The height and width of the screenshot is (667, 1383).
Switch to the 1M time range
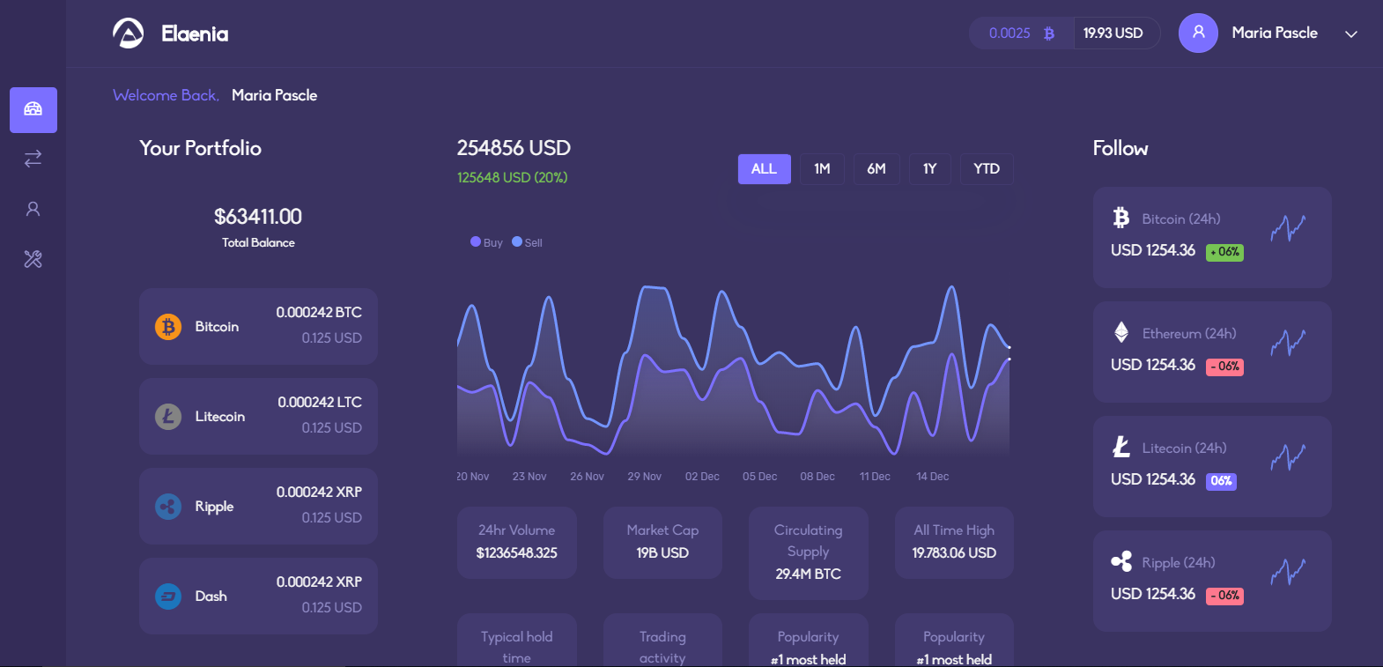pyautogui.click(x=822, y=169)
